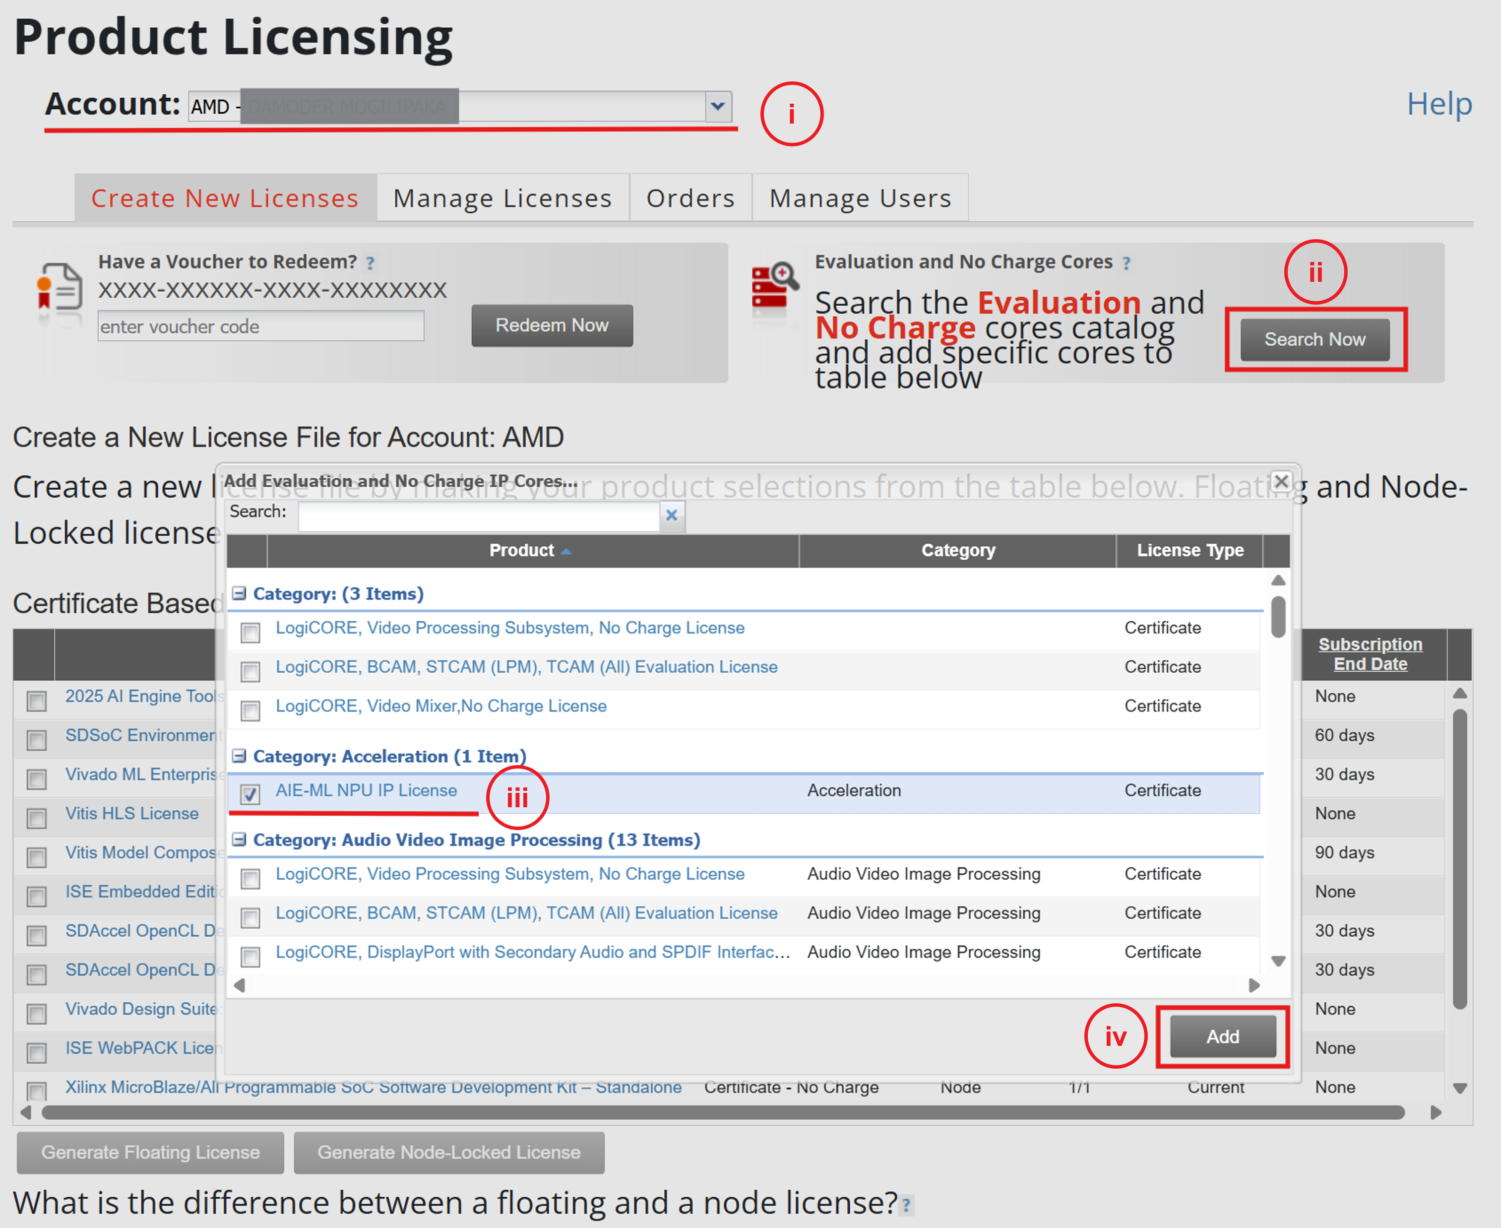Click the enter voucher code field
The image size is (1501, 1228).
[x=261, y=327]
